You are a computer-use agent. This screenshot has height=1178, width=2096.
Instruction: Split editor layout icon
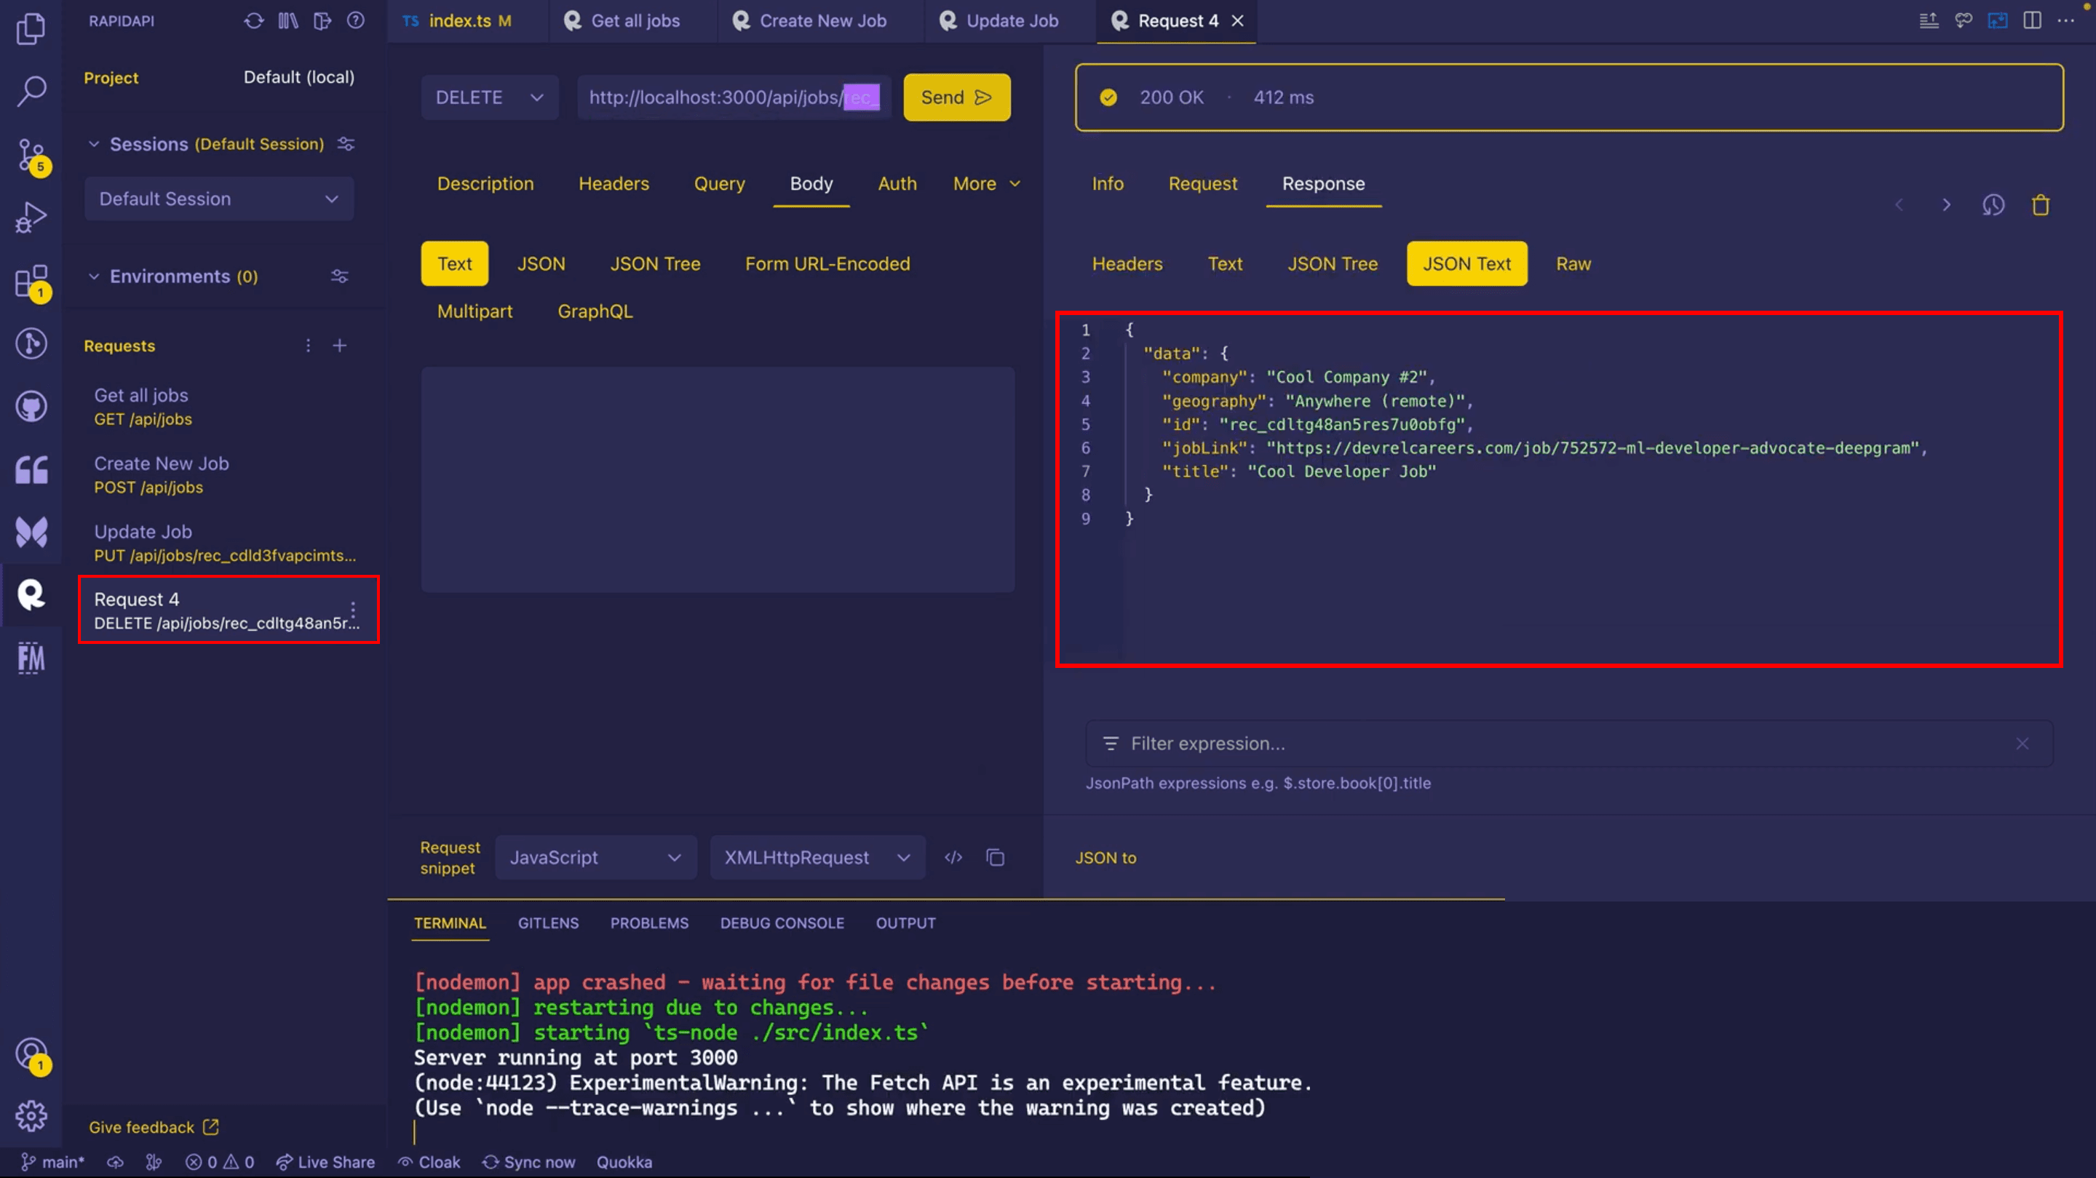pyautogui.click(x=2032, y=20)
